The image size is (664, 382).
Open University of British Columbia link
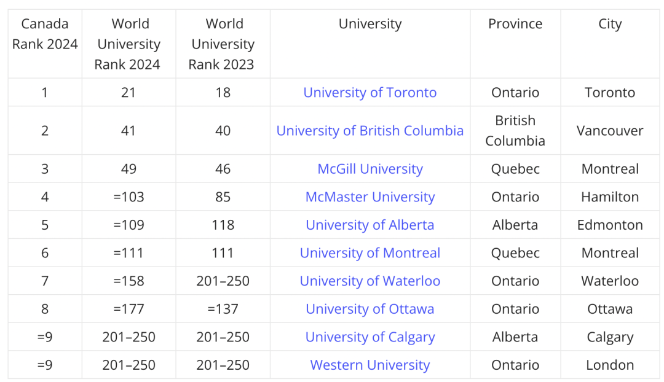click(x=370, y=130)
